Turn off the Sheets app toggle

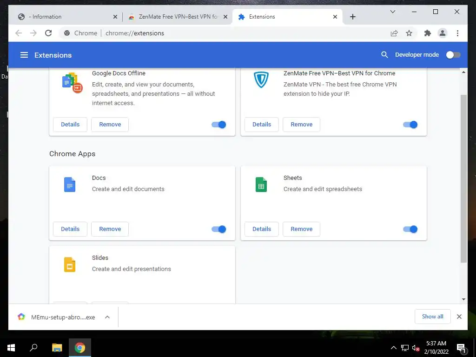[x=410, y=229]
